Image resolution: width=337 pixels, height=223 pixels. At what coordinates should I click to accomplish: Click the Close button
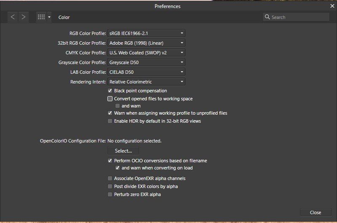(316, 212)
